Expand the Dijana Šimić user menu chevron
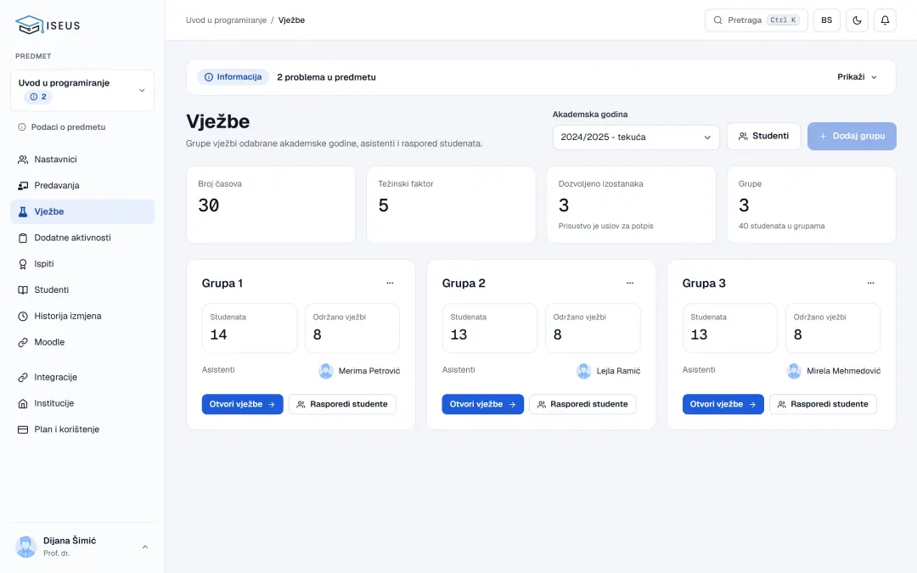 coord(145,548)
